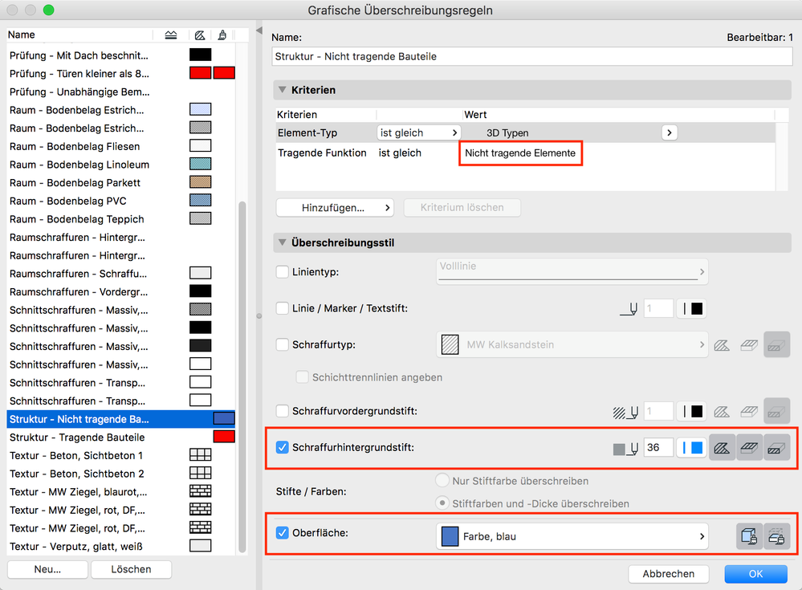The image size is (802, 590).
Task: Click the rule Name text field
Action: tap(532, 56)
